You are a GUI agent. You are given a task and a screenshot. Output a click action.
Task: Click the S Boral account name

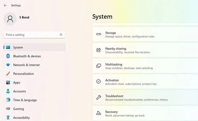(x=24, y=17)
